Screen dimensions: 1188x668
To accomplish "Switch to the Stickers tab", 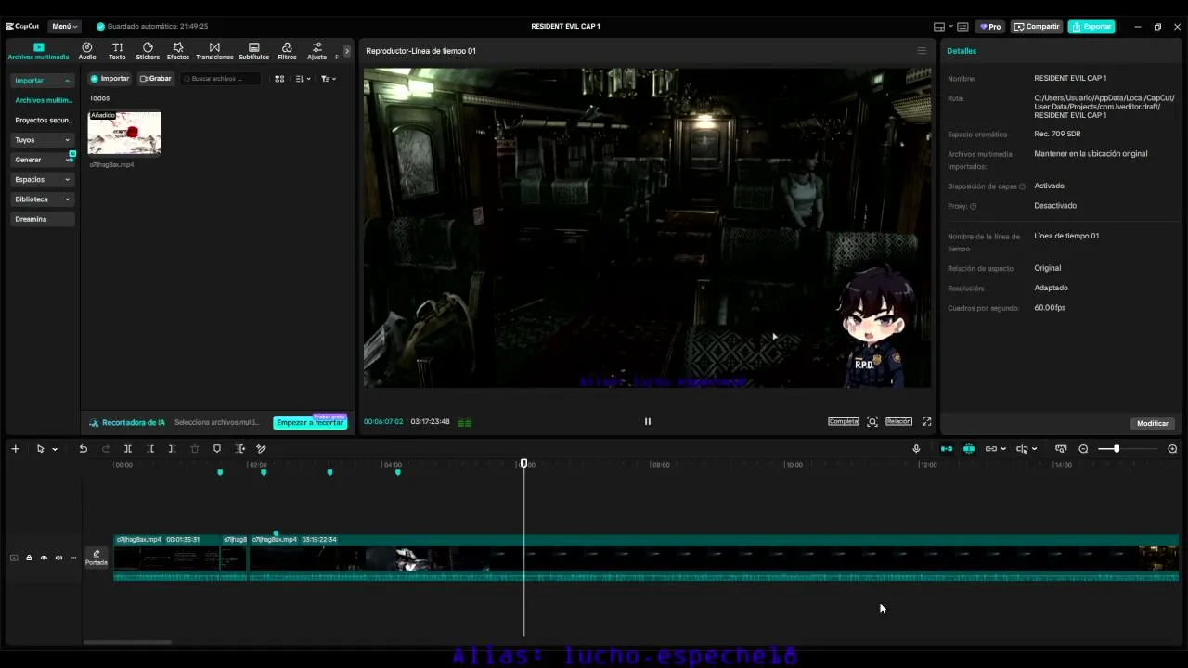I will [x=148, y=51].
